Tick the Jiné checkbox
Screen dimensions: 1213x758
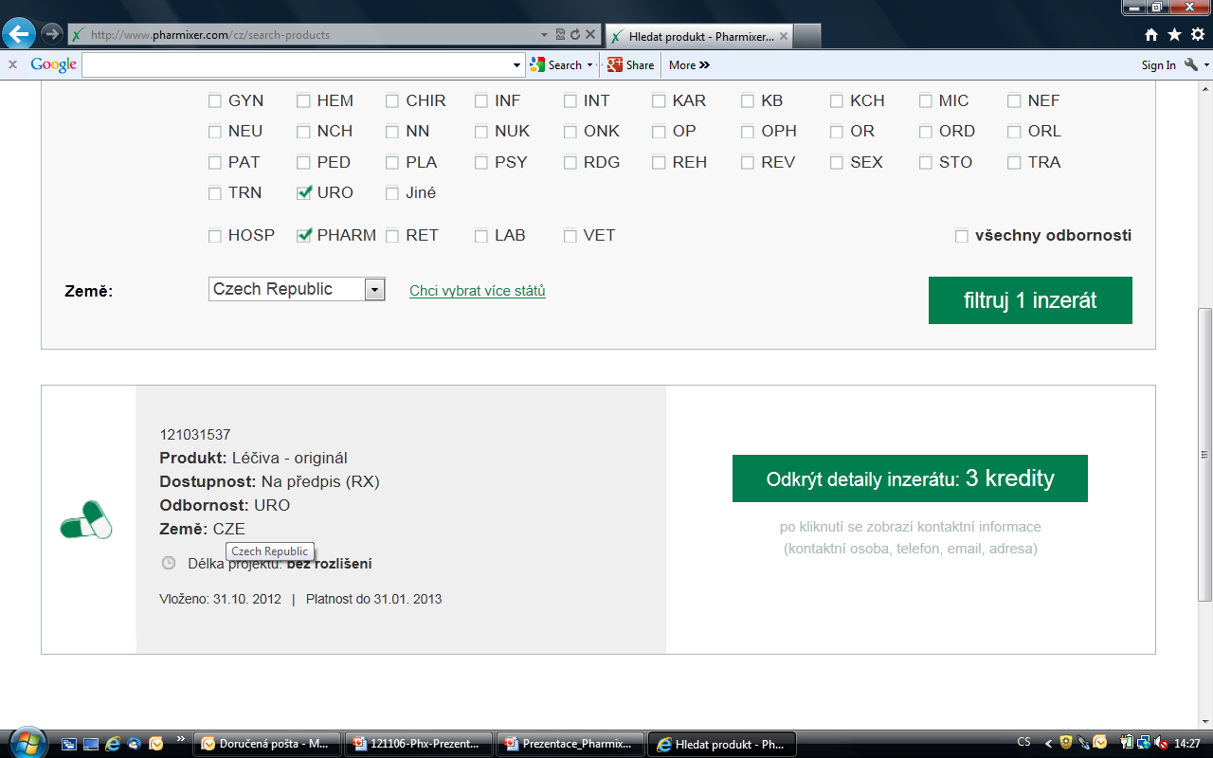click(392, 193)
